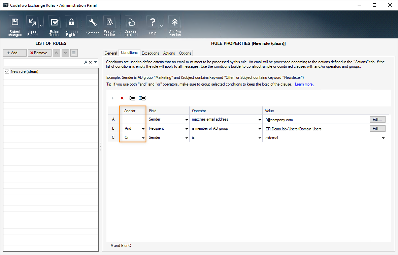Switch to the Options tab

(x=185, y=53)
